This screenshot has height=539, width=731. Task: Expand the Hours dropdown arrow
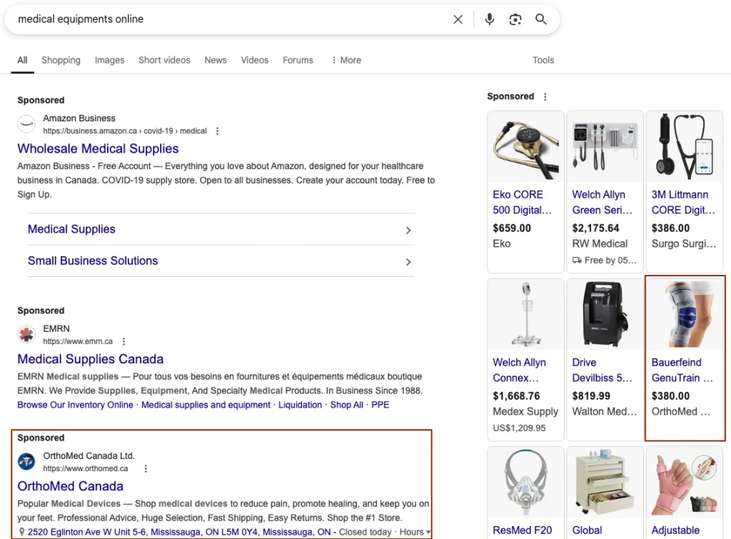pyautogui.click(x=428, y=533)
